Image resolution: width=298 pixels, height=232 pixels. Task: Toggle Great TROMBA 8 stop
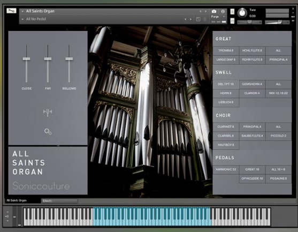click(x=226, y=50)
